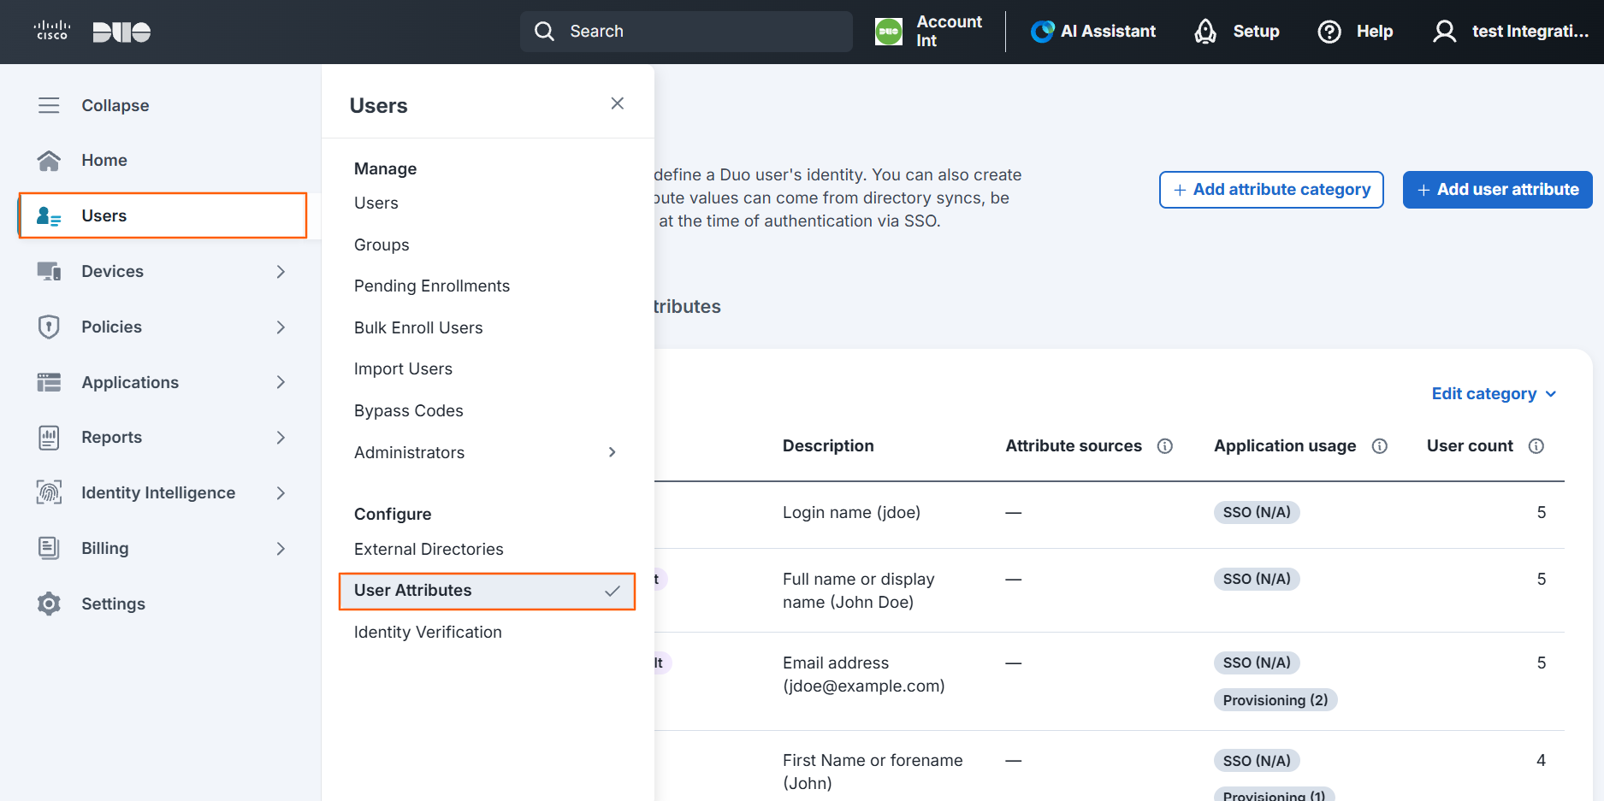Expand the Devices menu chevron
The height and width of the screenshot is (801, 1604).
[281, 272]
